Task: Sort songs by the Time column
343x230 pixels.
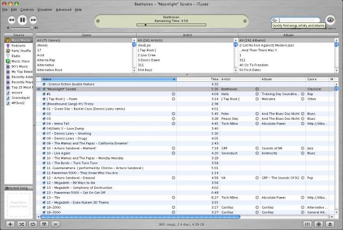Action: (x=198, y=79)
